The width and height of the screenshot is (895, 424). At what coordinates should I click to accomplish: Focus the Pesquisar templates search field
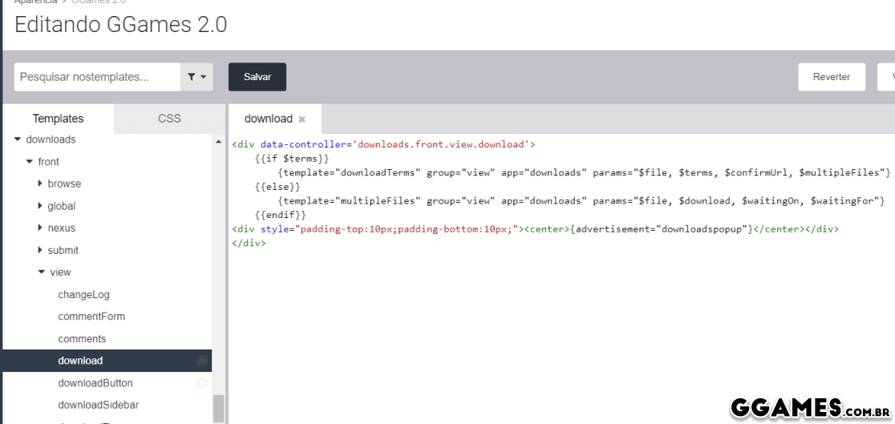[96, 77]
